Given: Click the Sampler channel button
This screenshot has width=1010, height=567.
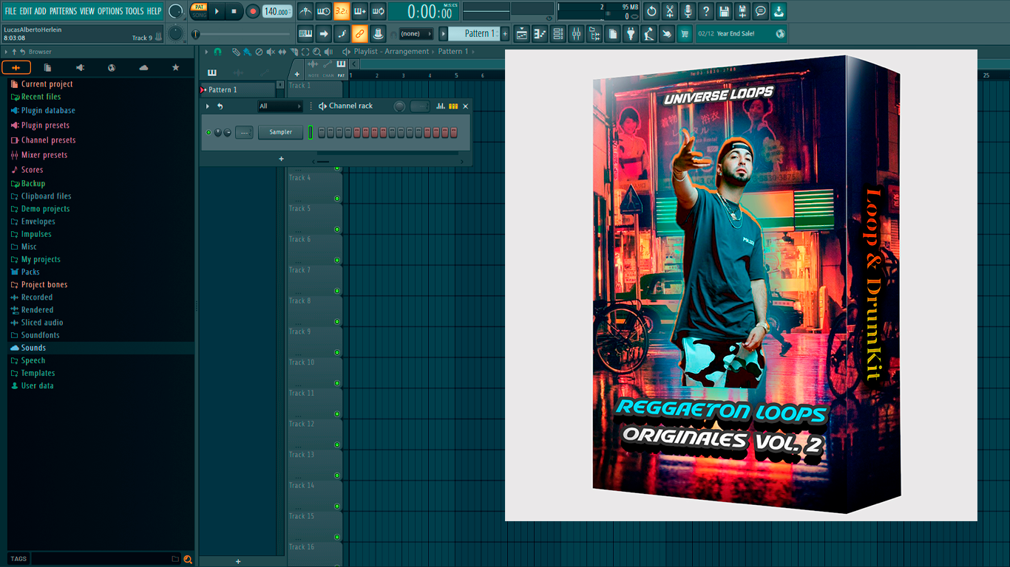Looking at the screenshot, I should click(281, 132).
